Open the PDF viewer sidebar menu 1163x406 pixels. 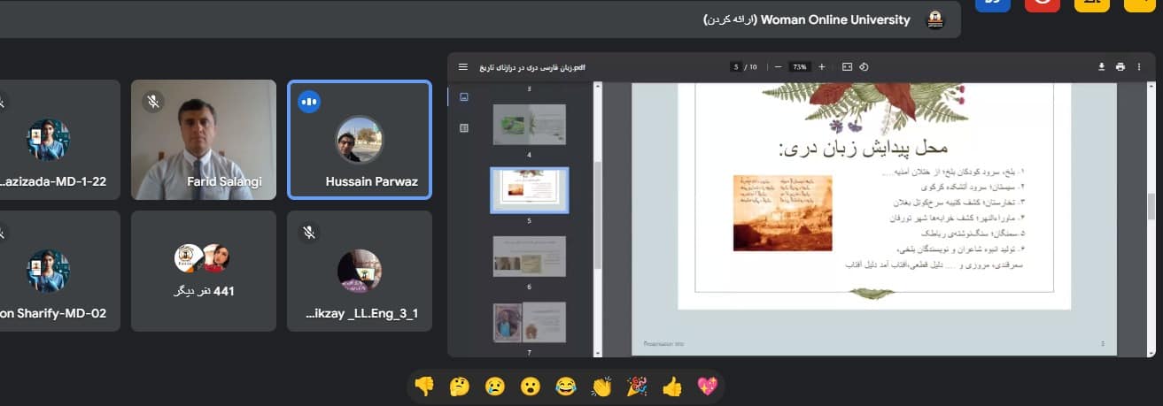pyautogui.click(x=462, y=67)
